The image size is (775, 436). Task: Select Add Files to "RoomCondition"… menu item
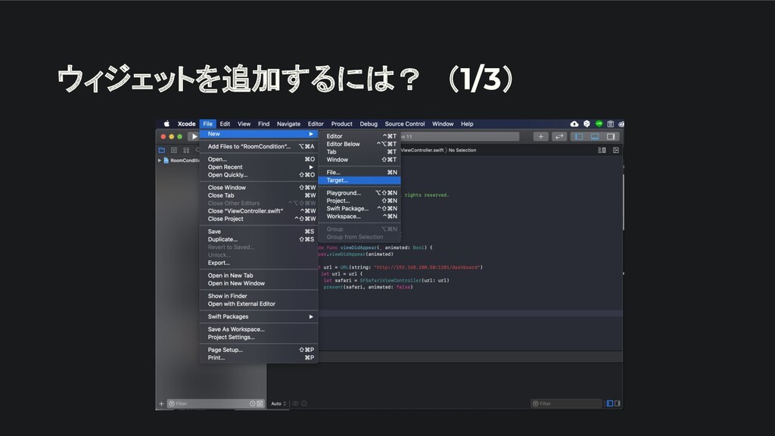tap(259, 146)
